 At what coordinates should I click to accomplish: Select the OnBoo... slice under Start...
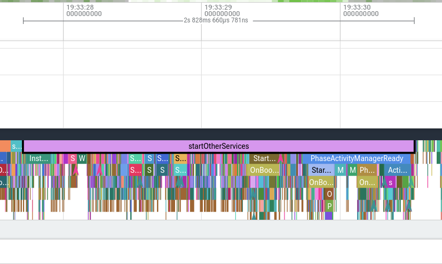pyautogui.click(x=264, y=170)
